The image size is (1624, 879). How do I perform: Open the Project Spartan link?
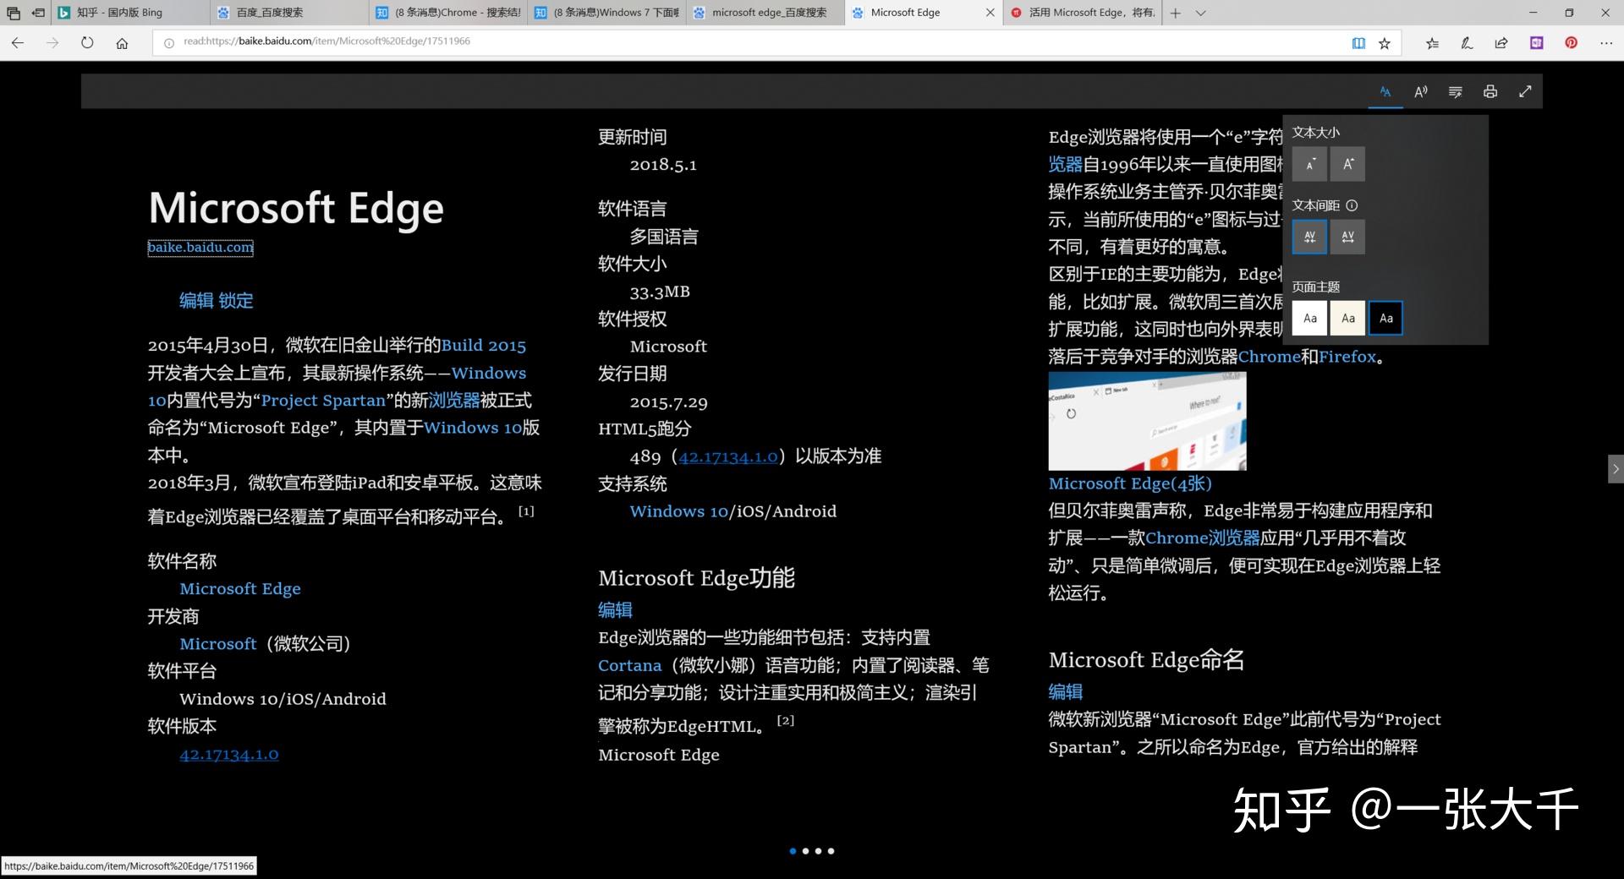click(323, 401)
